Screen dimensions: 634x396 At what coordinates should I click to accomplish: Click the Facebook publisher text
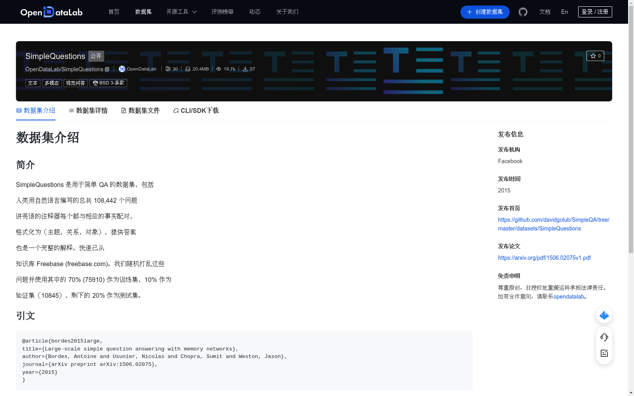tap(510, 161)
